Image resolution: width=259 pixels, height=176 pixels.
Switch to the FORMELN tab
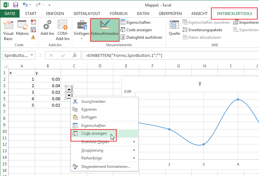click(119, 13)
